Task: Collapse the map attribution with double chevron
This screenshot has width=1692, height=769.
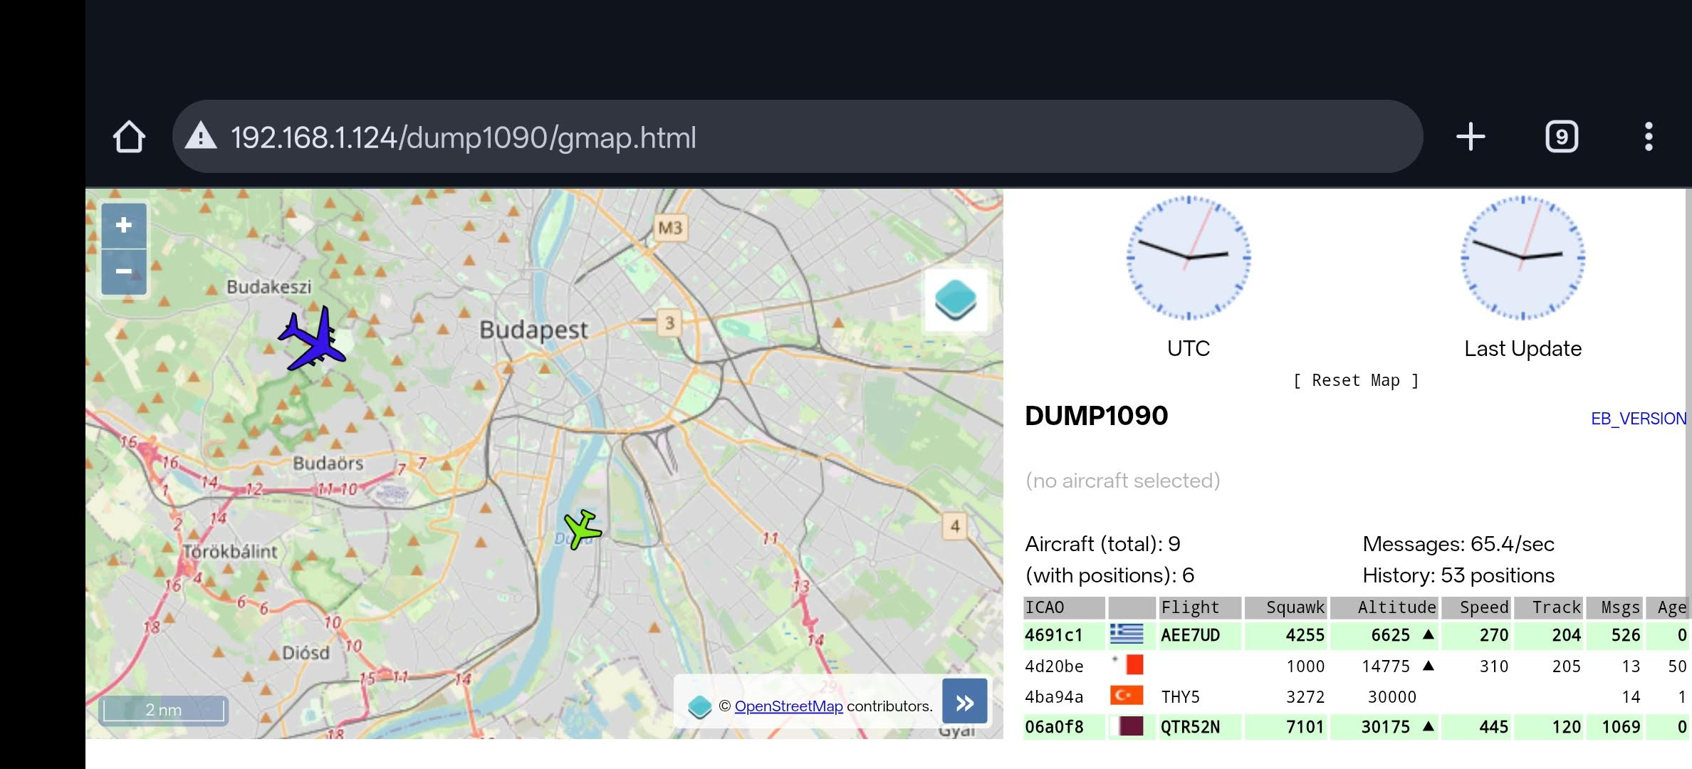Action: point(964,702)
